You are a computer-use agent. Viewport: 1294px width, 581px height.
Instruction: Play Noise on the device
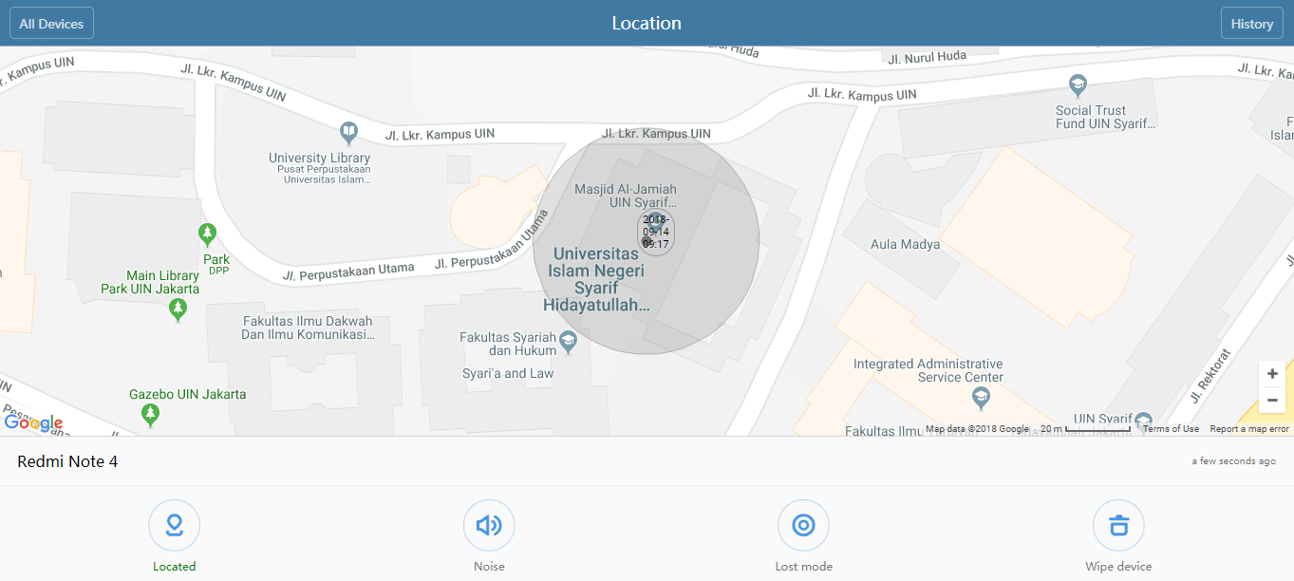pyautogui.click(x=489, y=525)
